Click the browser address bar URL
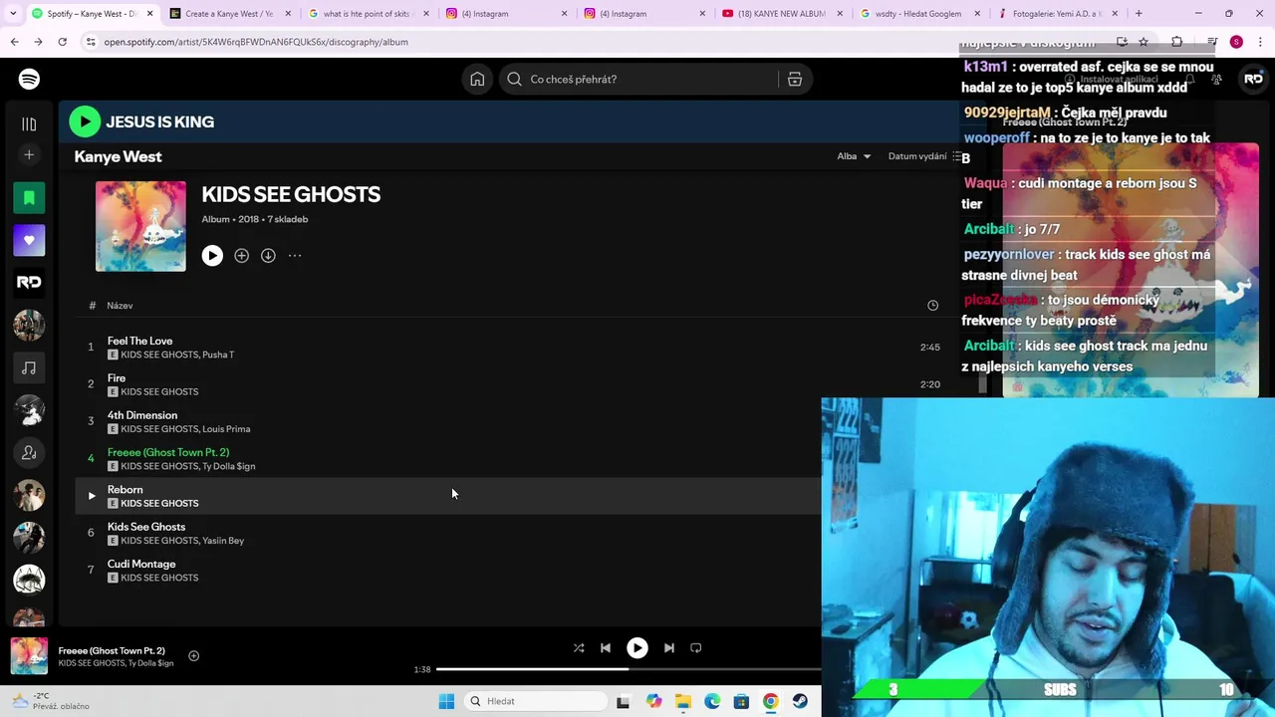 coord(256,42)
